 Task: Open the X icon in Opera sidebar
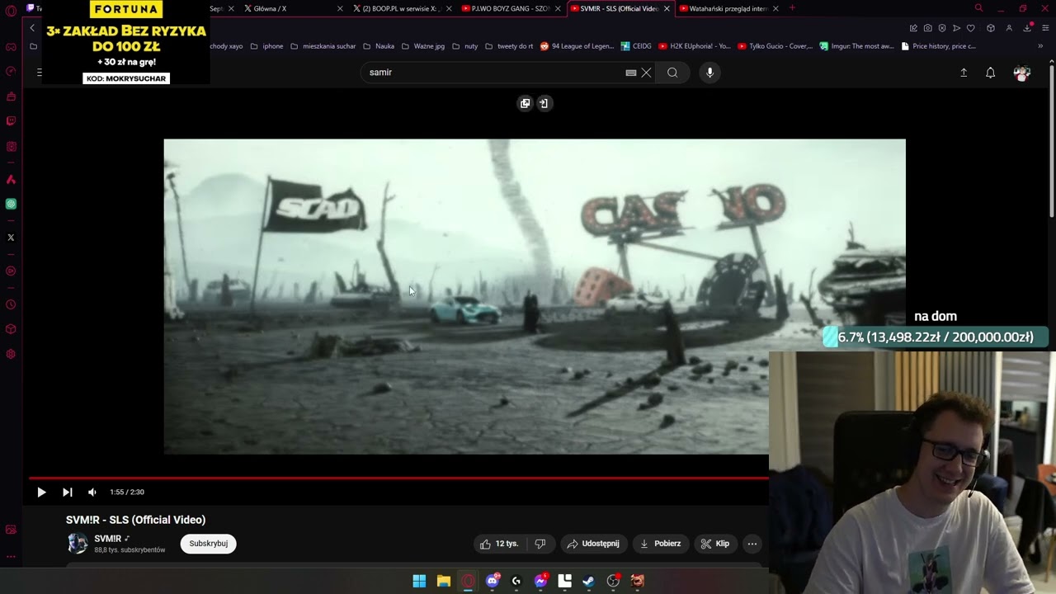(11, 238)
